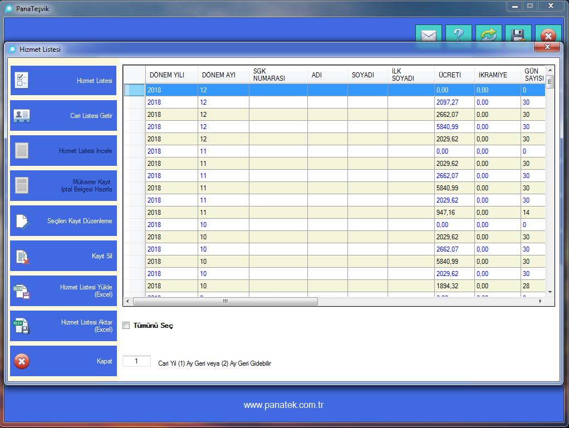569x428 pixels.
Task: Click the ADI column header
Action: pyautogui.click(x=328, y=75)
